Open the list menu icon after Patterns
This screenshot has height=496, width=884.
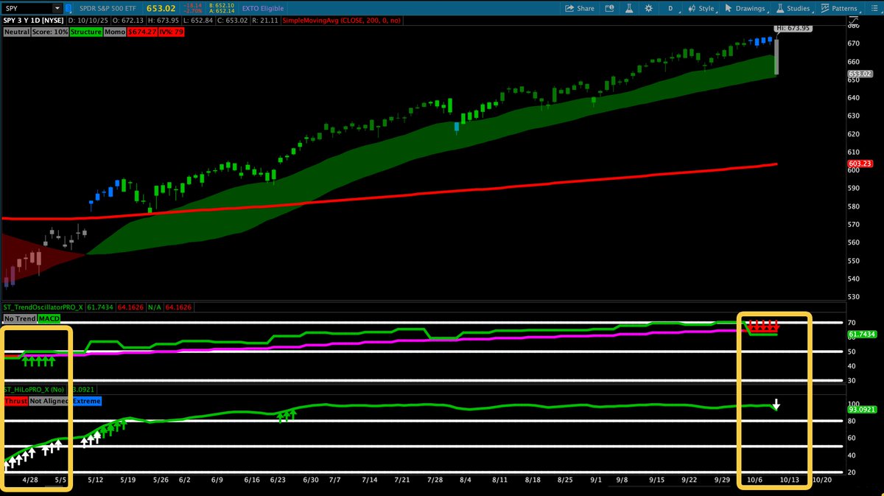(873, 9)
